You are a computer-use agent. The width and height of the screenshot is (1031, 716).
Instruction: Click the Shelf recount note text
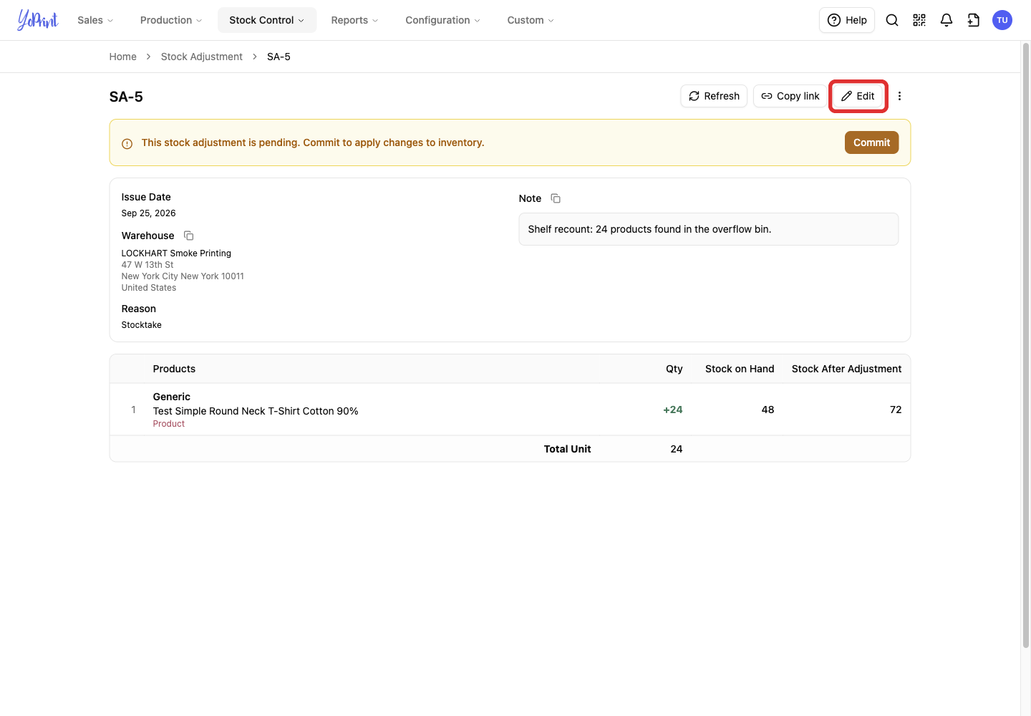tap(649, 229)
